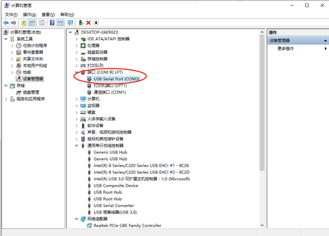Select 打印机端口 (LPT1) device
Image resolution: width=329 pixels, height=236 pixels.
tap(110, 85)
